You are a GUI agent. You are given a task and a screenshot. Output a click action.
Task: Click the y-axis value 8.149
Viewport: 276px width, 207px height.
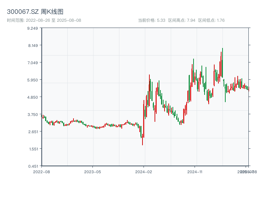(33, 46)
